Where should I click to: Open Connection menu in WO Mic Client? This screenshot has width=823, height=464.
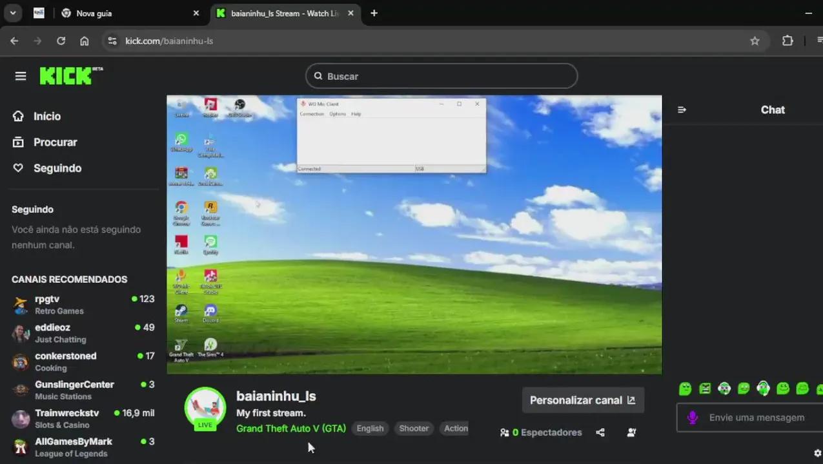(312, 114)
